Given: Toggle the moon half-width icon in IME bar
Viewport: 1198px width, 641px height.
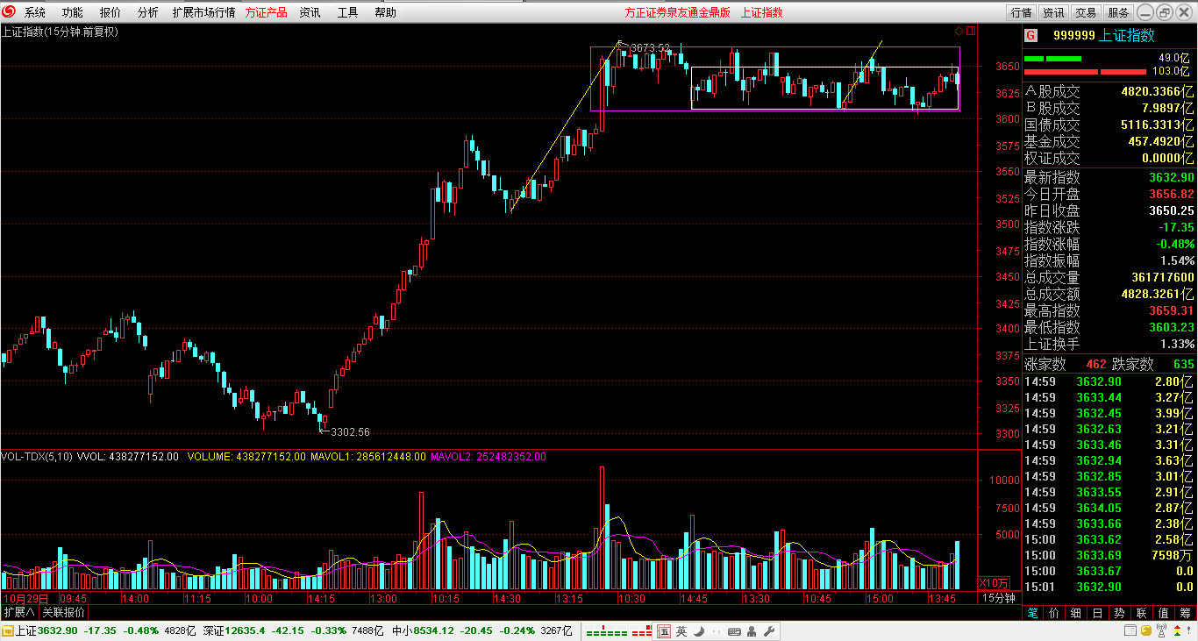Looking at the screenshot, I should [699, 631].
